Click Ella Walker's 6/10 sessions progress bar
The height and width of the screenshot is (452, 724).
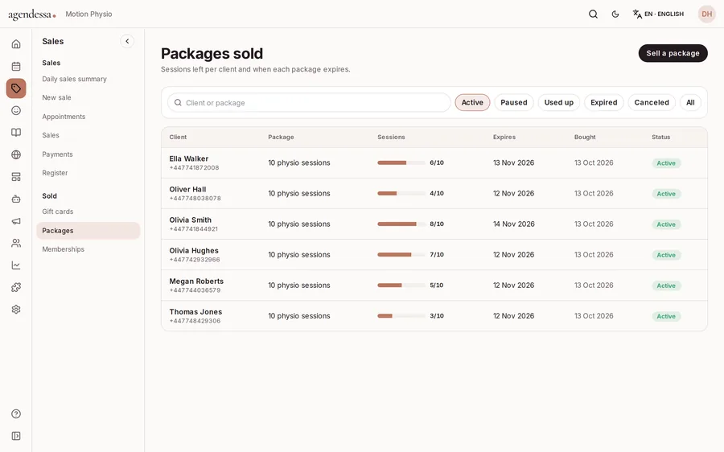coord(401,162)
